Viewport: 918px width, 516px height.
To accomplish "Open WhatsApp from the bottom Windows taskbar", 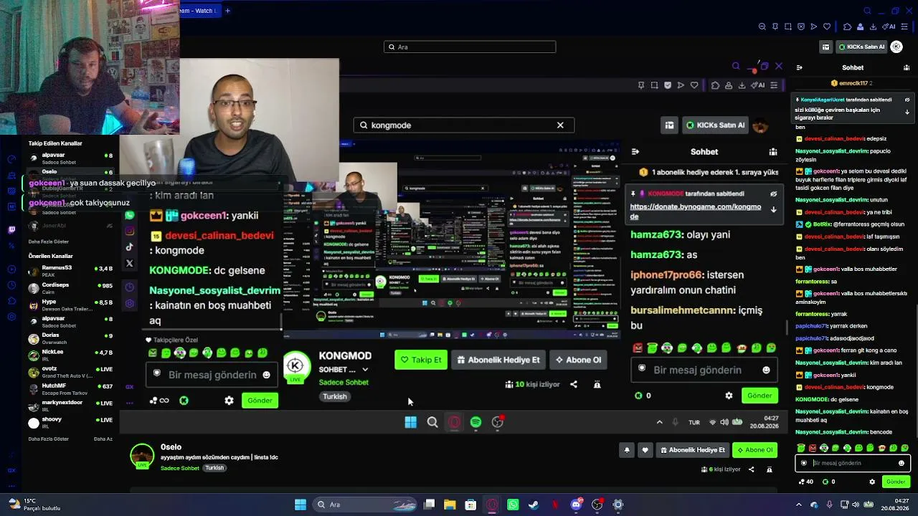I will (513, 505).
